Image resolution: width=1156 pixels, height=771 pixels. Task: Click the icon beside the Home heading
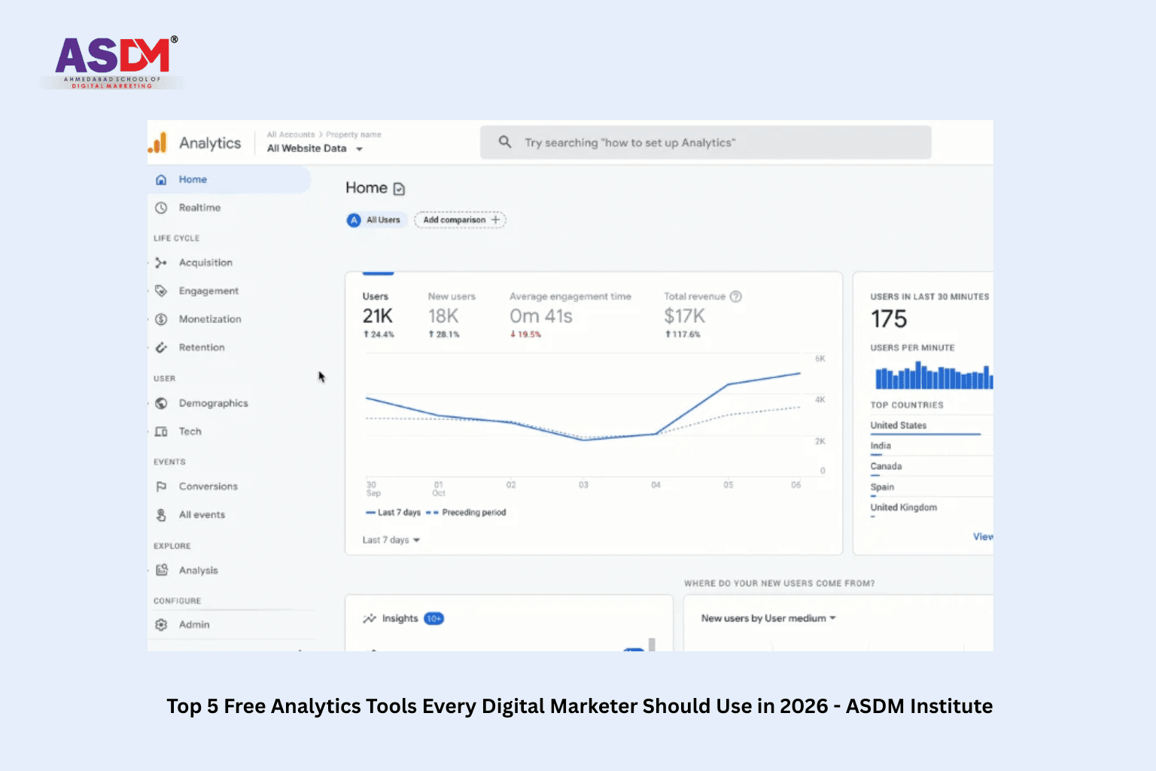(399, 189)
